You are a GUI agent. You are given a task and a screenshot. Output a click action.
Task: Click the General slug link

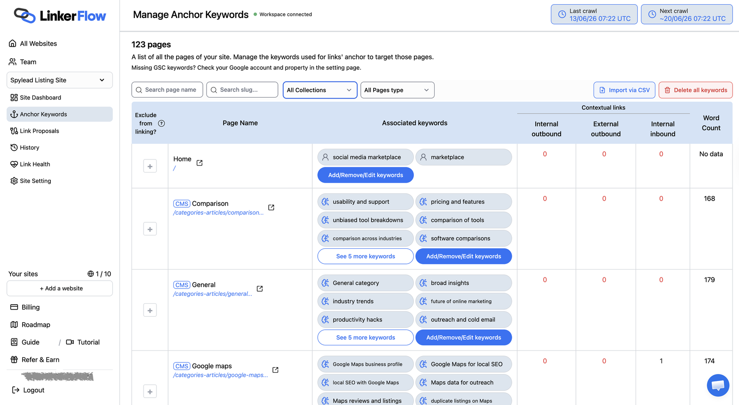coord(213,294)
